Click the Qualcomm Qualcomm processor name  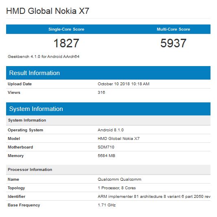[120, 179]
